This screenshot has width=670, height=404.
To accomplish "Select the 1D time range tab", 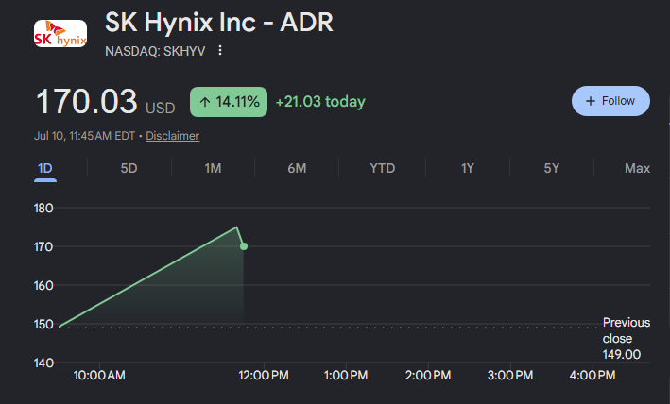I will [x=44, y=168].
